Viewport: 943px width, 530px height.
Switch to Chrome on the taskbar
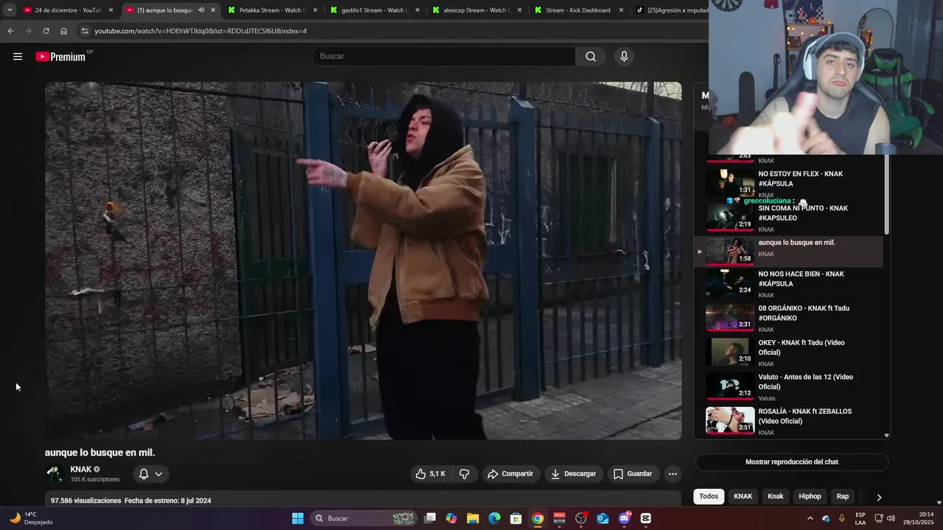[538, 518]
